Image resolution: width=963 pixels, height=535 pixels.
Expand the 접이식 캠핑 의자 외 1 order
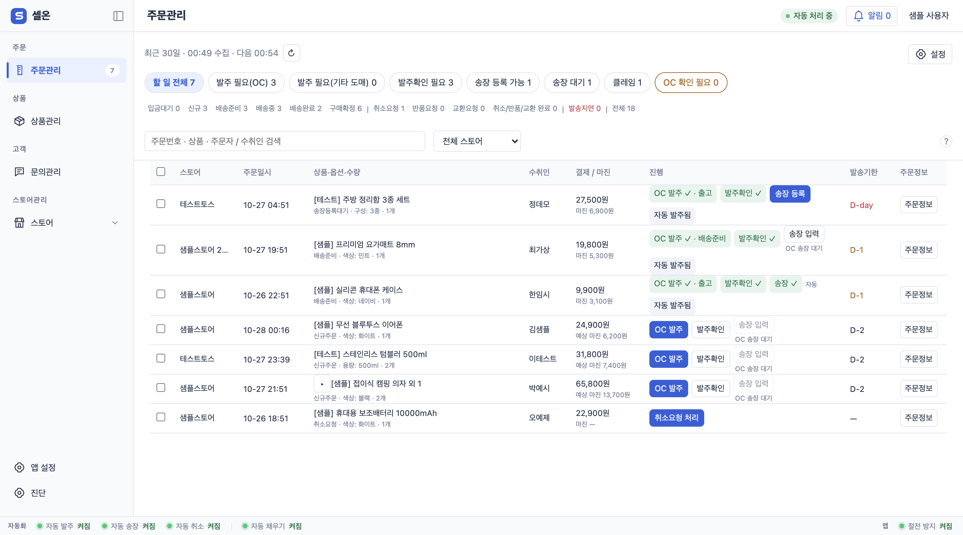(322, 384)
